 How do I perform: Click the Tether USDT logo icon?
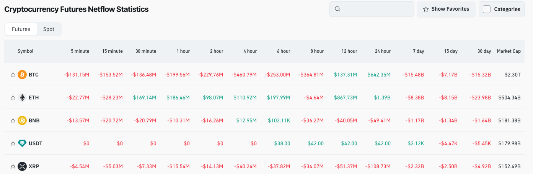pos(22,143)
